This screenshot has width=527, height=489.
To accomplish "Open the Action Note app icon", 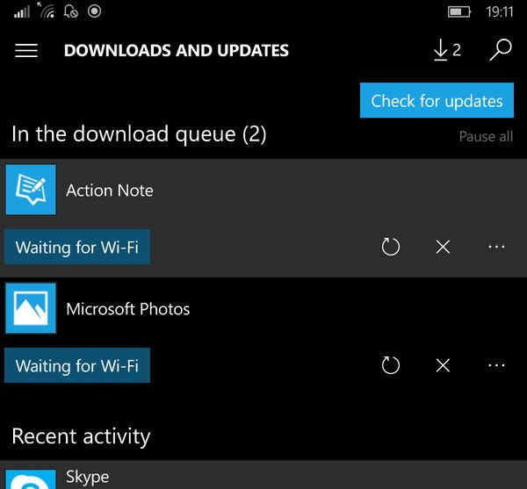I will point(31,190).
